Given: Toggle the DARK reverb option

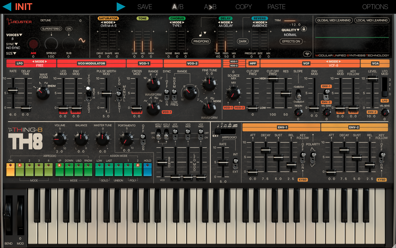Looking at the screenshot, I should pos(243,41).
